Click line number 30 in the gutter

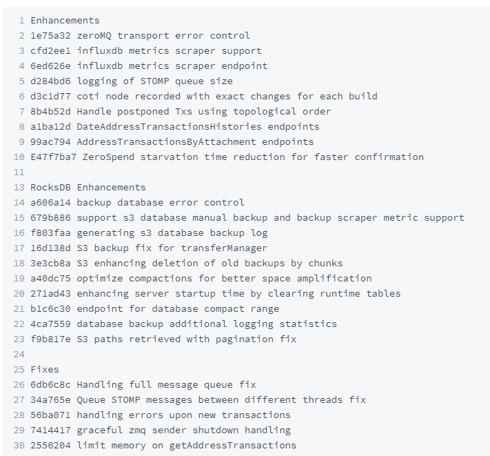pyautogui.click(x=19, y=446)
